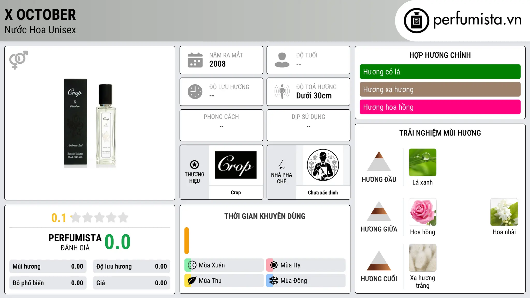Click the Lá xanh note name
The width and height of the screenshot is (530, 298).
click(x=423, y=182)
